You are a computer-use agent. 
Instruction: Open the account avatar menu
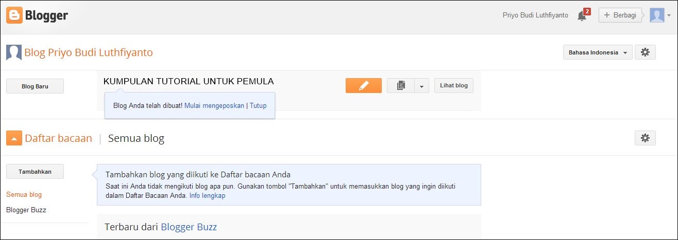tap(657, 15)
